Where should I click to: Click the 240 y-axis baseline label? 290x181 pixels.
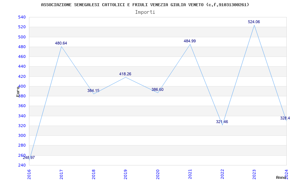tap(22, 165)
